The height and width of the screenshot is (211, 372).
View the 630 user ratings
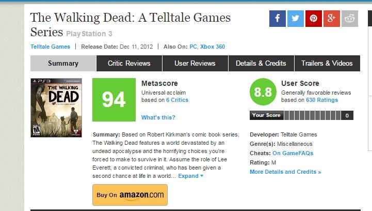[x=321, y=100]
